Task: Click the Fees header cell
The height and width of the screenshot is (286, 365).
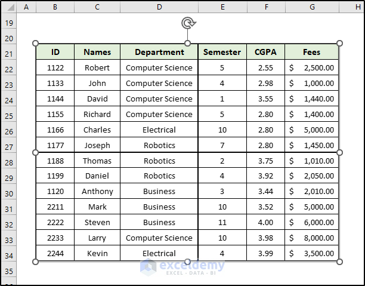Action: coord(311,52)
